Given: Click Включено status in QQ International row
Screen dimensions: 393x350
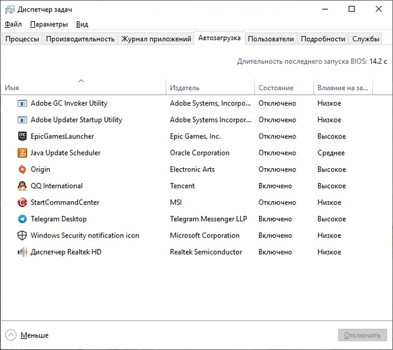Looking at the screenshot, I should point(275,186).
